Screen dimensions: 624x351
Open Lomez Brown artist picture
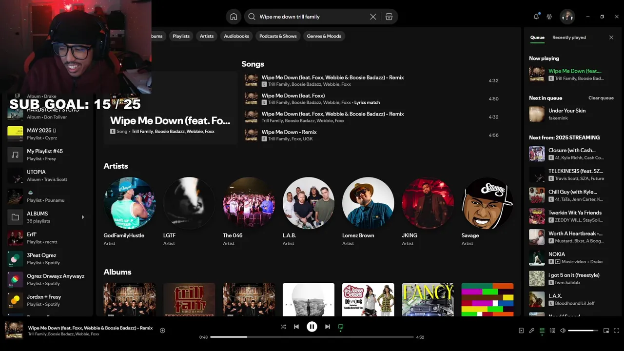point(368,203)
